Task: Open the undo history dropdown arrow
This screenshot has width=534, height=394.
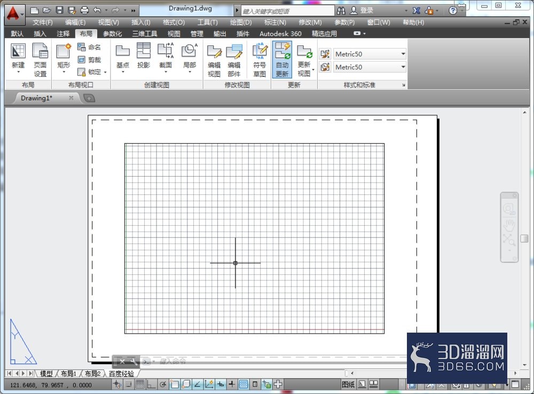Action: tap(106, 11)
